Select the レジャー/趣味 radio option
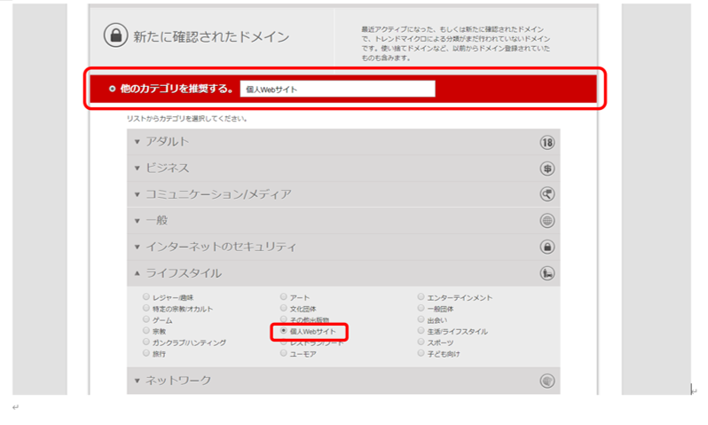The image size is (708, 425). pyautogui.click(x=146, y=296)
